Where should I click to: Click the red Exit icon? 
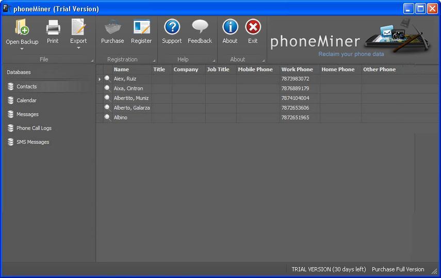253,27
